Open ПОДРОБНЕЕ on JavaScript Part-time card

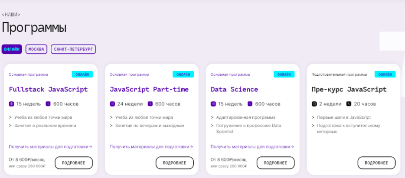click(175, 163)
